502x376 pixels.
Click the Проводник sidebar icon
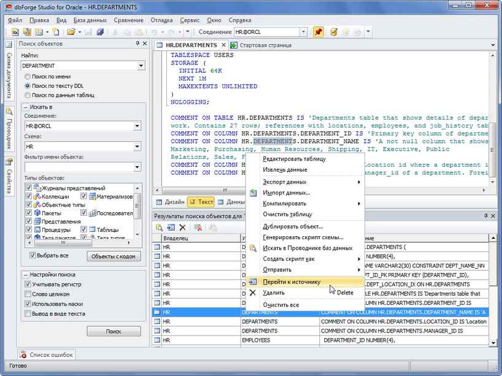coord(9,112)
